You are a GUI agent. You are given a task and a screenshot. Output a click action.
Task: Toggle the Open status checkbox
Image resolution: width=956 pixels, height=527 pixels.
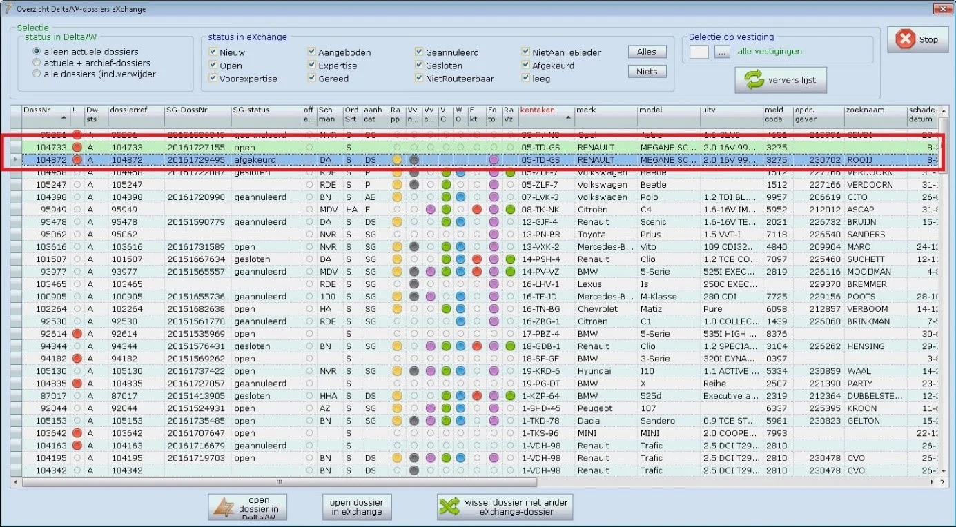[x=213, y=66]
